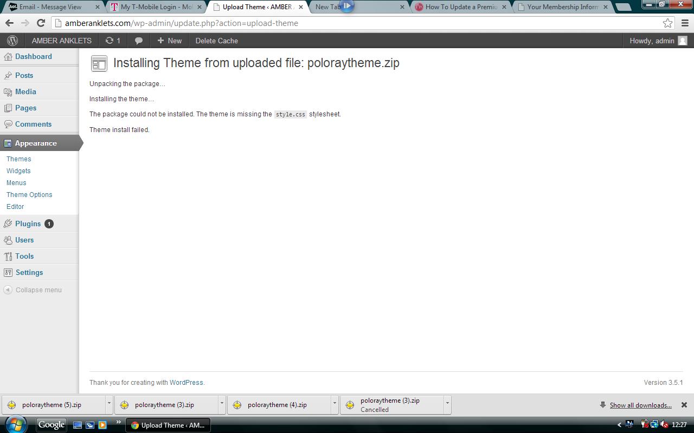Image resolution: width=694 pixels, height=433 pixels.
Task: Click the + New admin bar item
Action: pyautogui.click(x=169, y=41)
